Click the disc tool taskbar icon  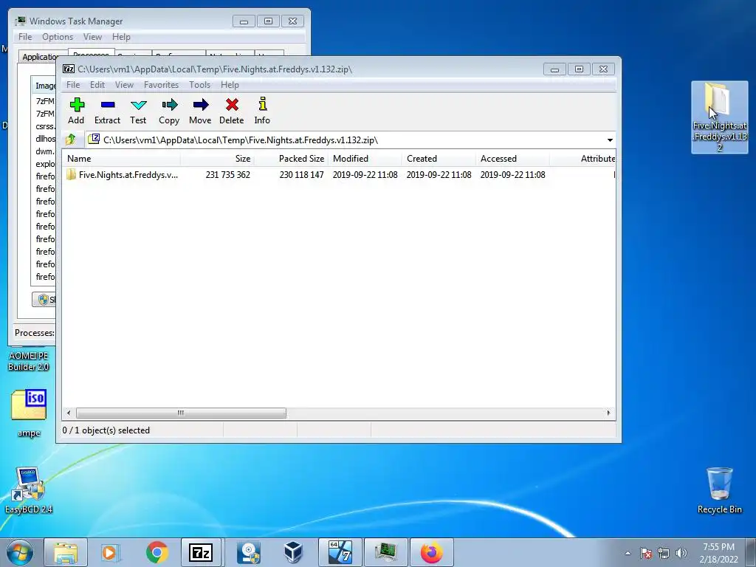(249, 552)
